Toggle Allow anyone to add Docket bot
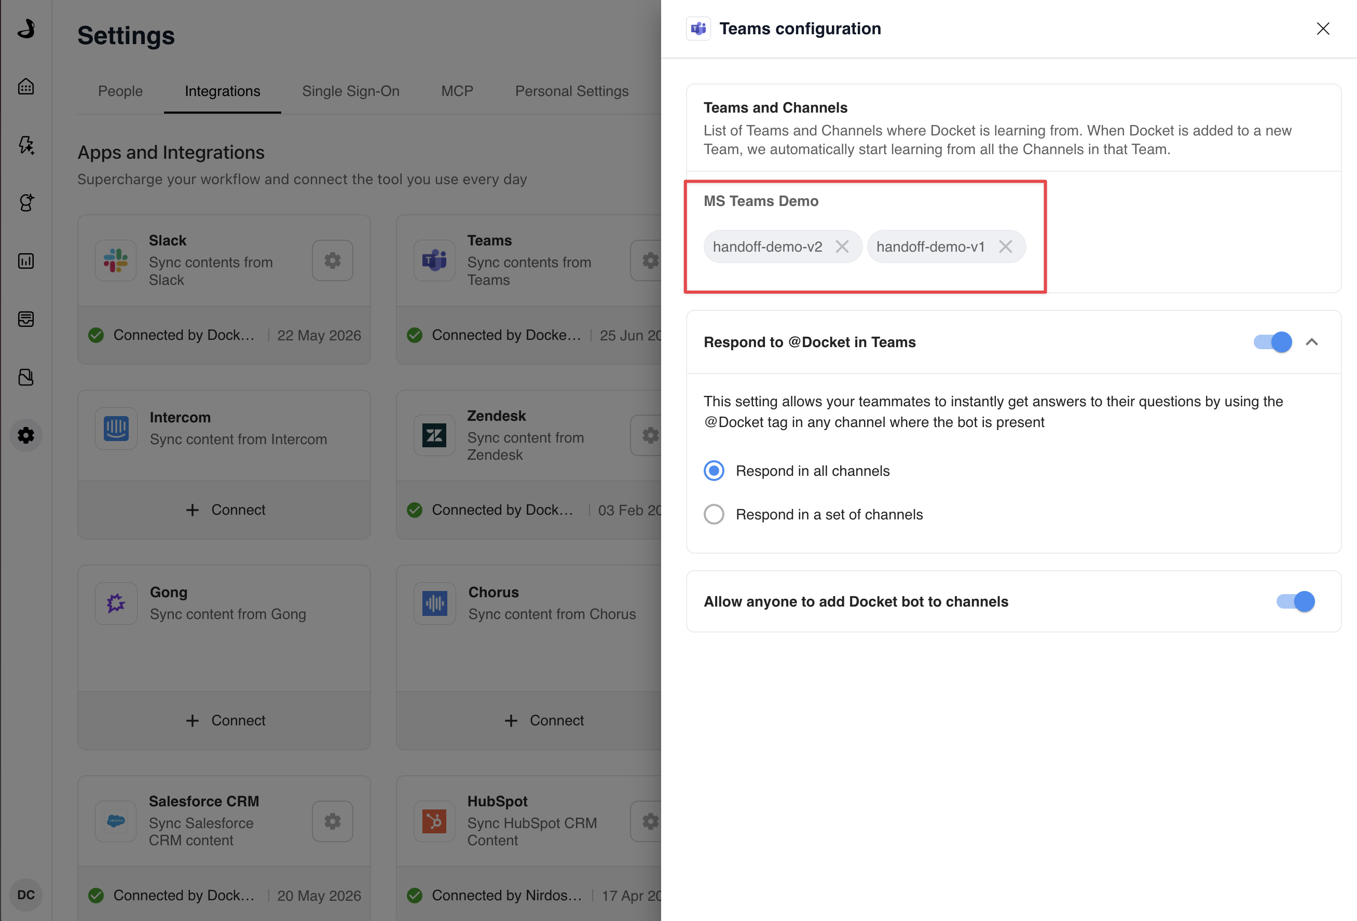 click(x=1296, y=601)
